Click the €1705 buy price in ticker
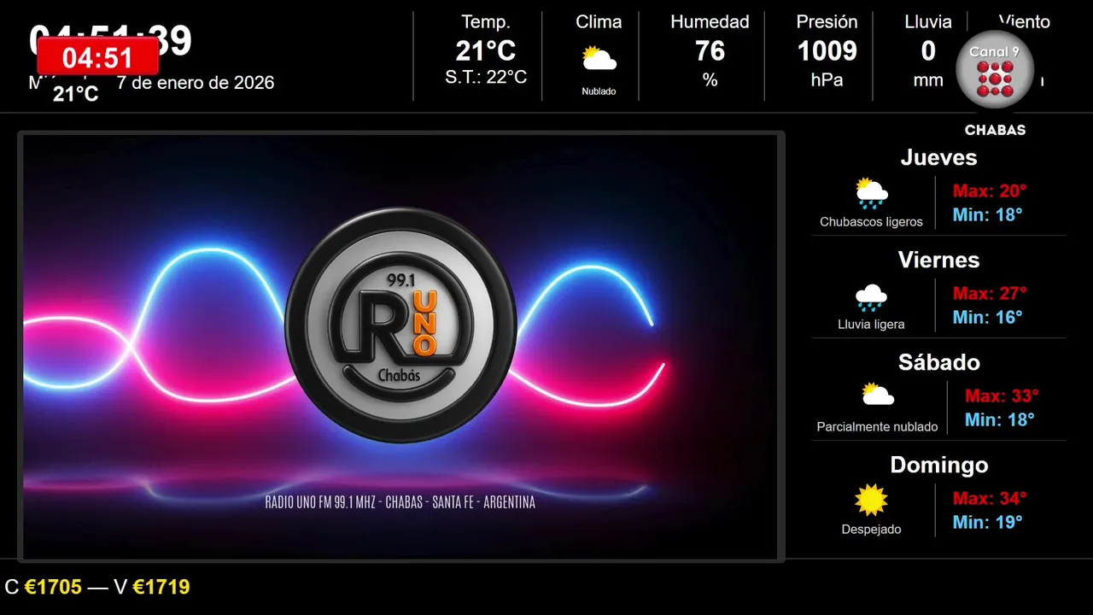This screenshot has width=1093, height=615. [x=53, y=587]
